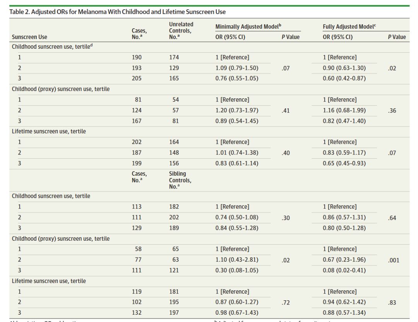Click the OR value 0.08 (0.02-0.41)
The height and width of the screenshot is (322, 418).
click(344, 271)
